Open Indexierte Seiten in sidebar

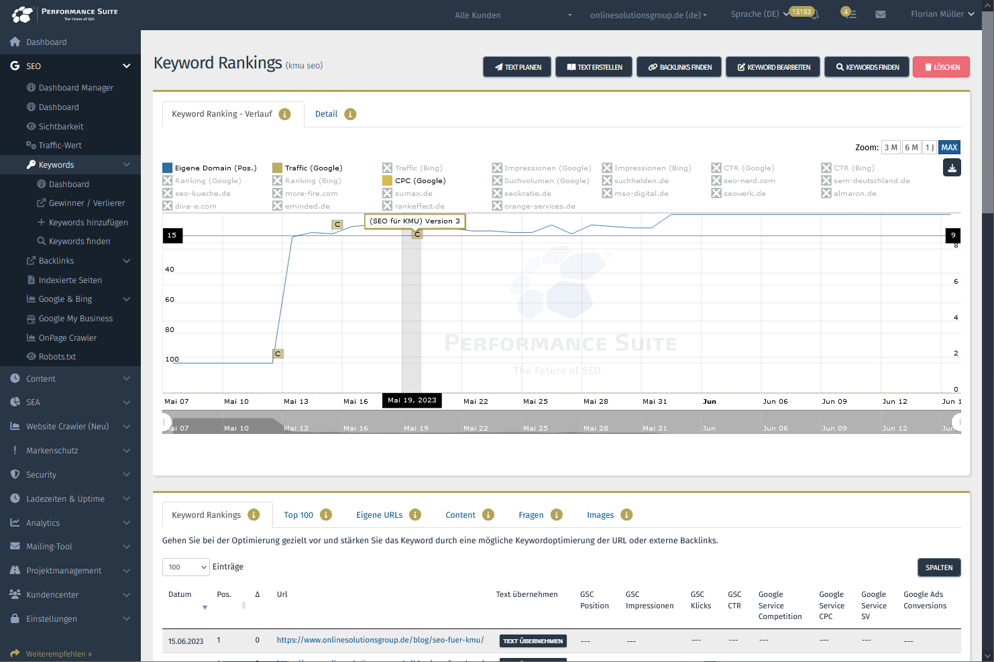pyautogui.click(x=70, y=280)
